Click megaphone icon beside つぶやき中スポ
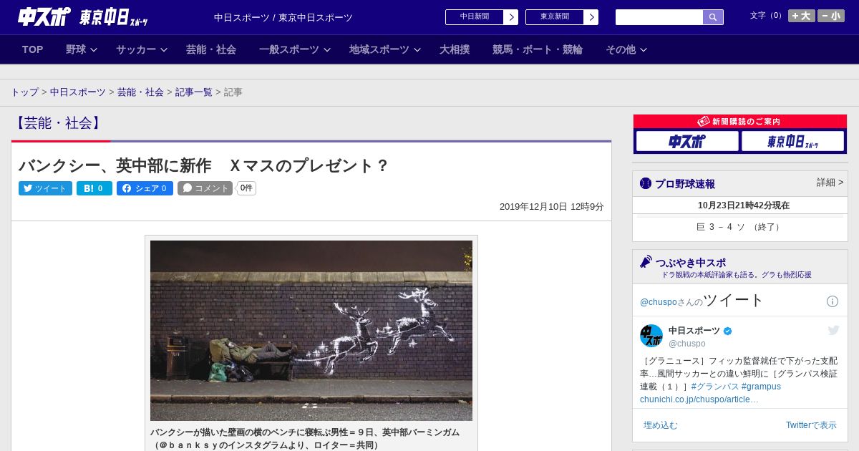This screenshot has height=451, width=859. pyautogui.click(x=646, y=262)
